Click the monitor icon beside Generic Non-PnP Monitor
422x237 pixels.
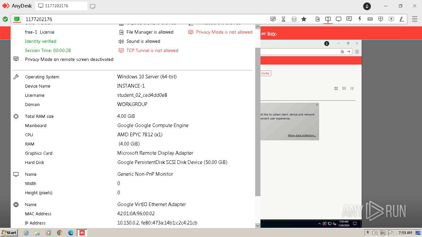(16, 174)
